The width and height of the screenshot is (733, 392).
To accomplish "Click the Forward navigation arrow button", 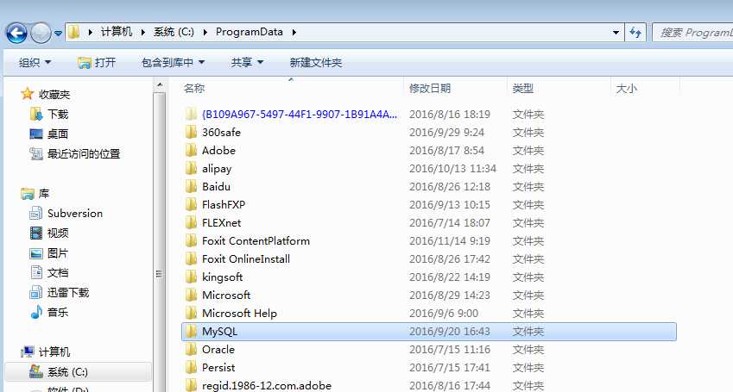I will [x=41, y=33].
